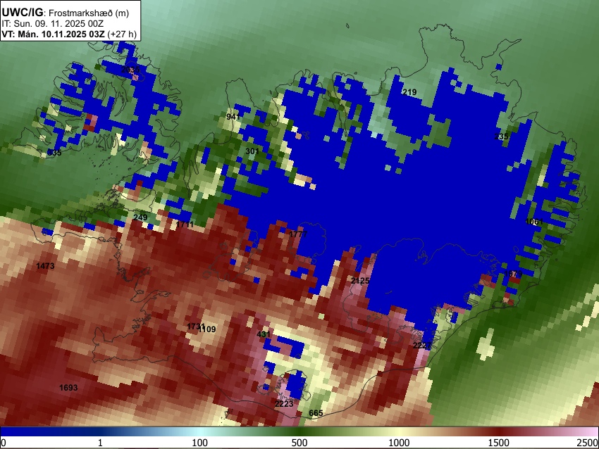Click map value label 2035
This screenshot has height=449, width=599.
tap(130, 70)
